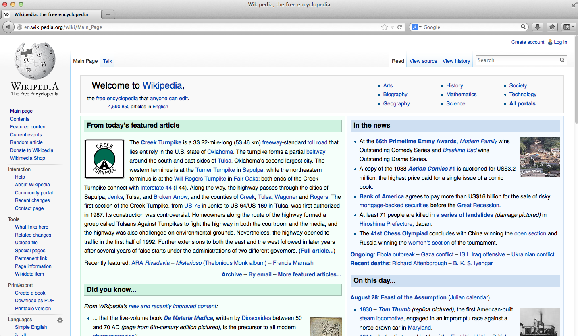The height and width of the screenshot is (336, 578).
Task: Open the history dropdown arrow in address bar
Action: [392, 27]
